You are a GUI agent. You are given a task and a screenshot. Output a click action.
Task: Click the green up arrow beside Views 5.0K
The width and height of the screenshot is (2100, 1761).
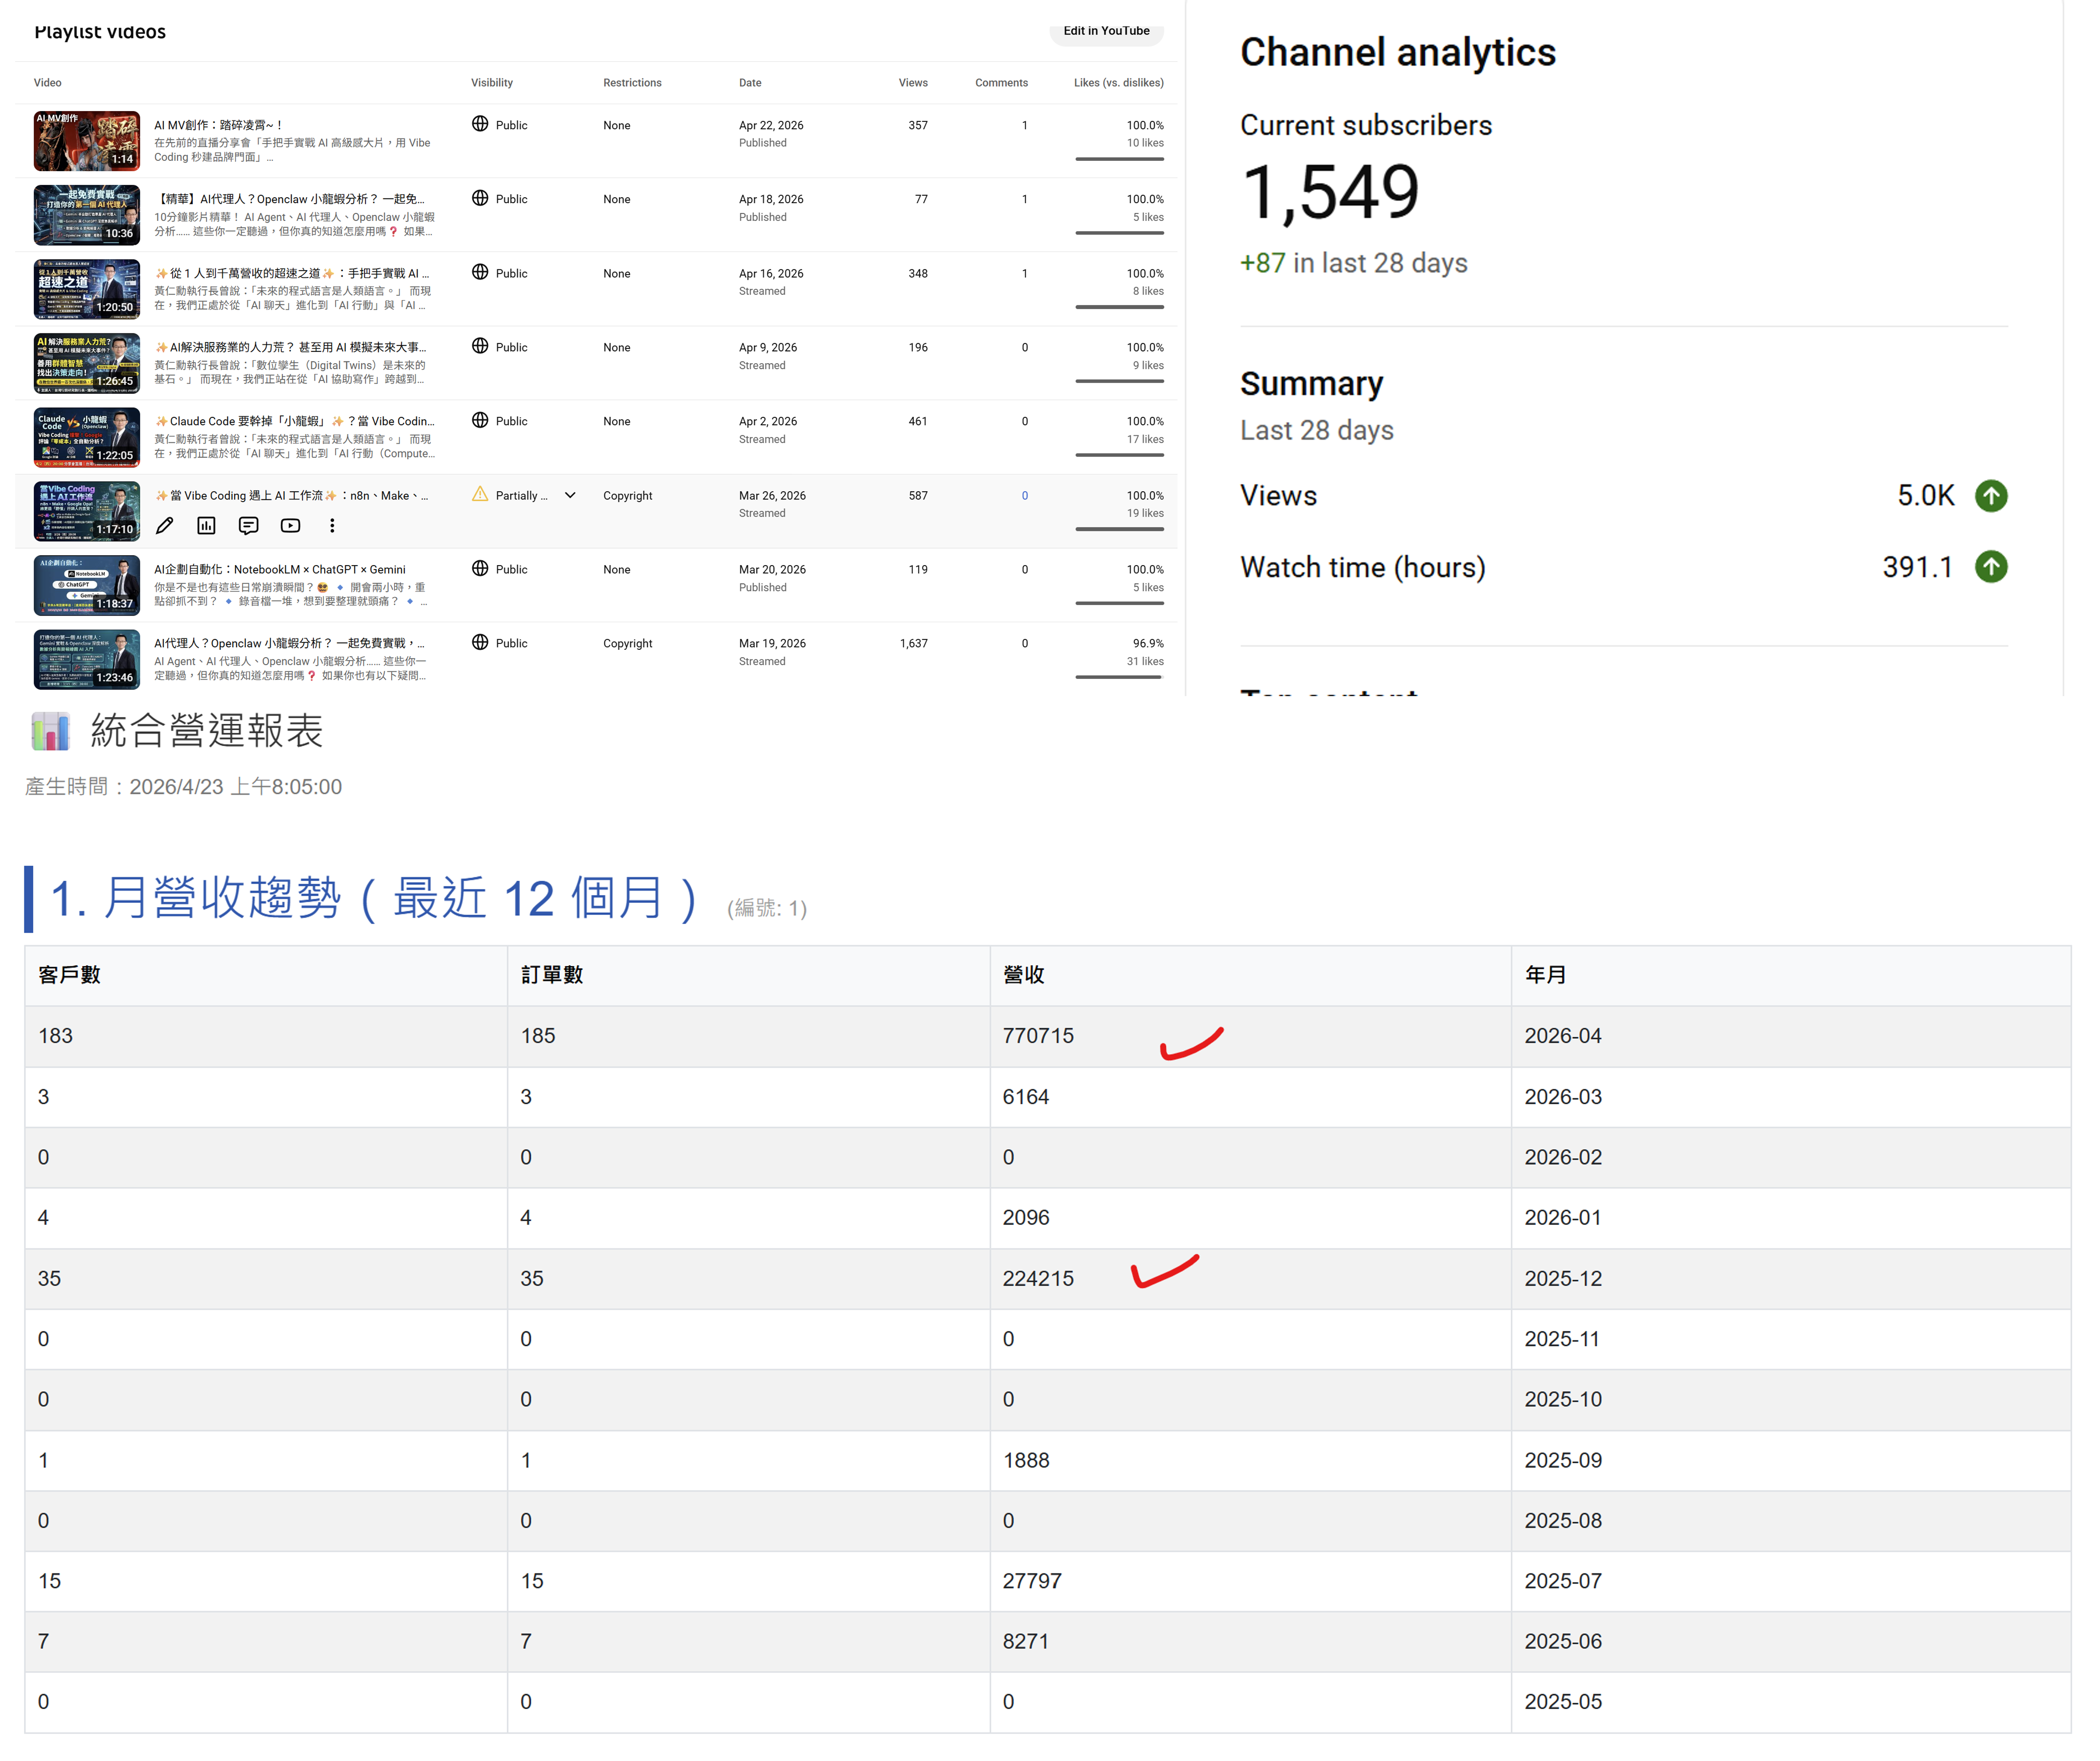(x=1992, y=496)
